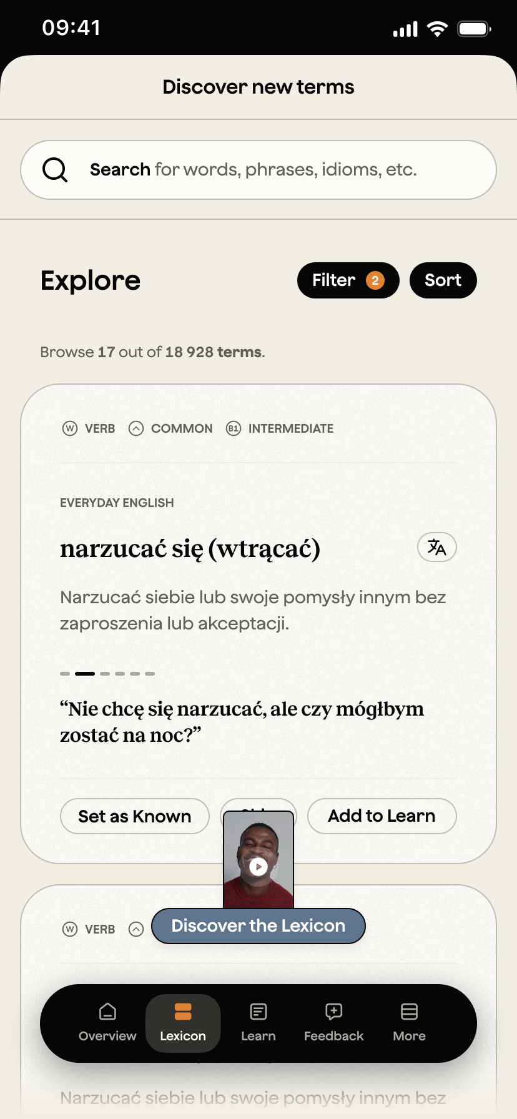Switch to the Lexicon tab
This screenshot has height=1119, width=517.
click(183, 1022)
